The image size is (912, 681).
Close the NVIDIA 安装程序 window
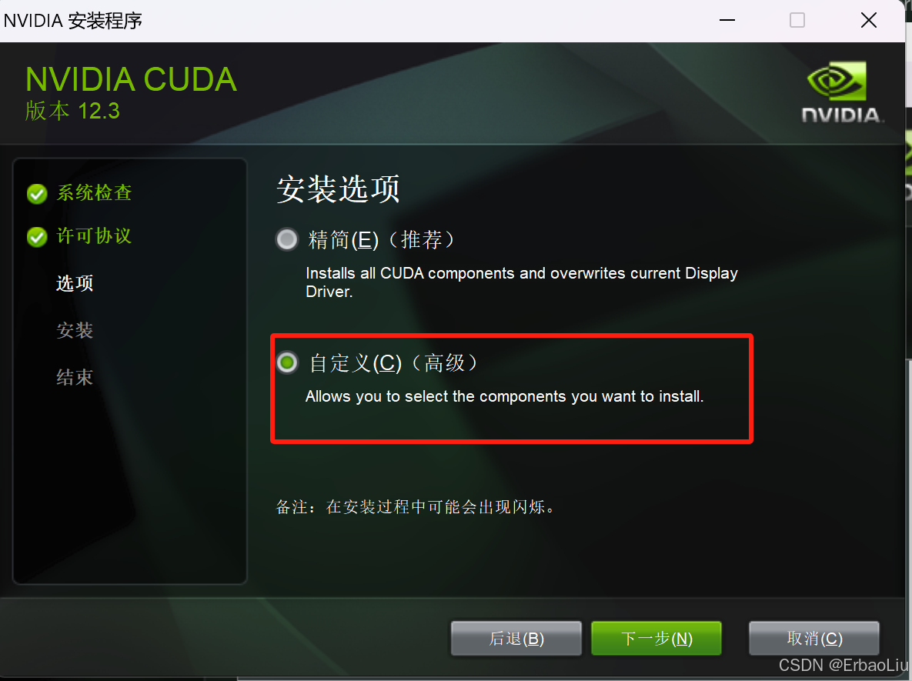point(868,20)
